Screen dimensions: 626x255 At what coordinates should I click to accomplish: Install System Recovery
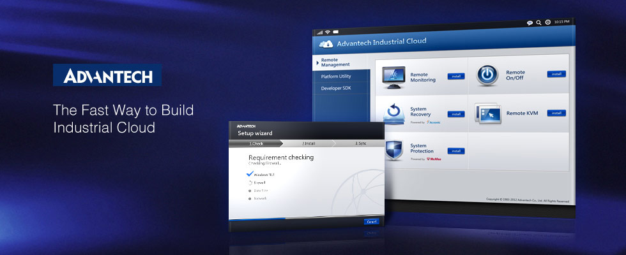point(456,114)
